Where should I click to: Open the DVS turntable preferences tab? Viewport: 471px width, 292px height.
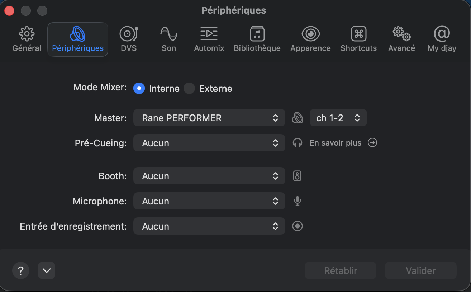click(x=129, y=39)
